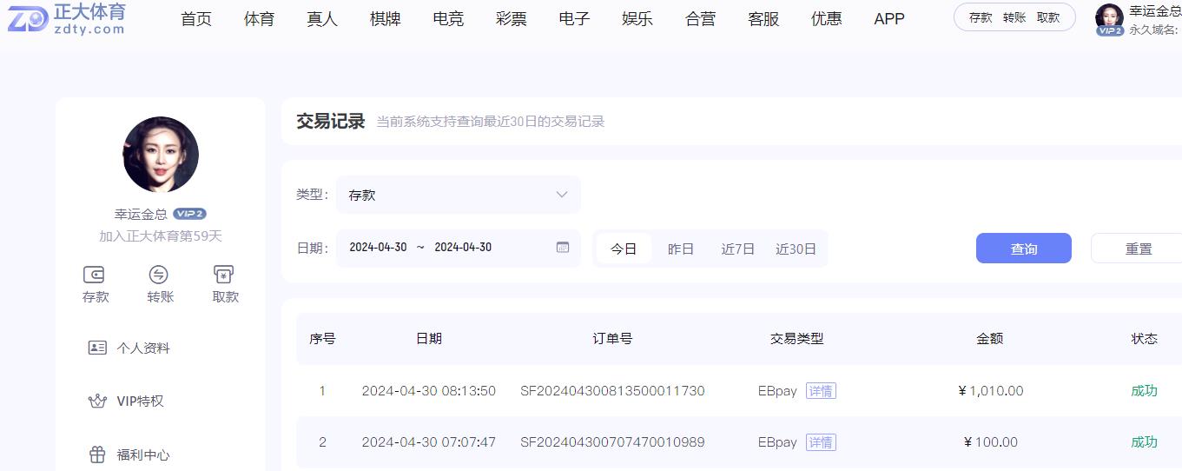The width and height of the screenshot is (1182, 471).
Task: Click the header user avatar
Action: pos(1109,16)
